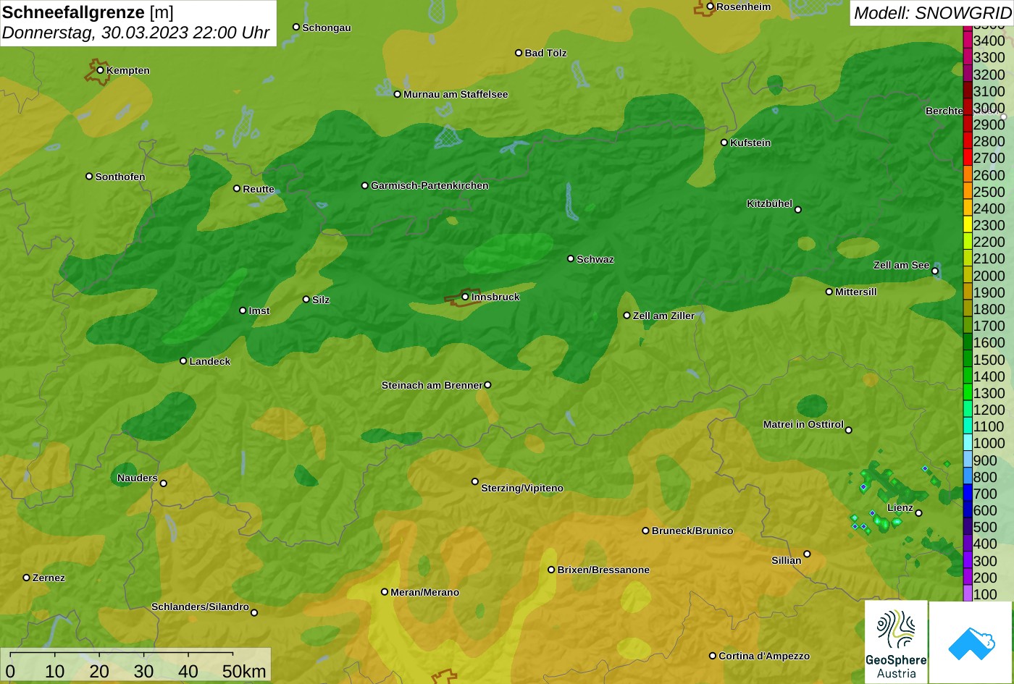
Task: Click the Mittersill marker dot
Action: click(829, 292)
